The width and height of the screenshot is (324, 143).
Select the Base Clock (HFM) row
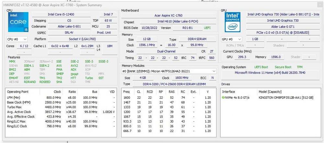click(x=61, y=102)
